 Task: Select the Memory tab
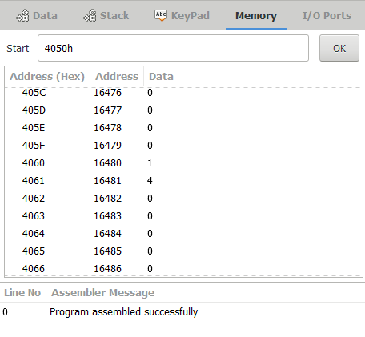[256, 16]
